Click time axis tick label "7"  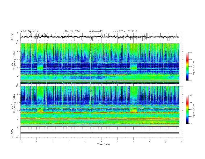pos(134,142)
